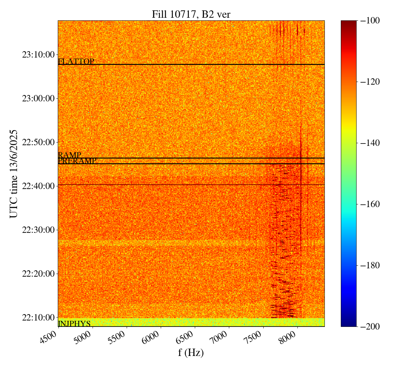Click the plot title 'Fill 10717, B2 ver'
This screenshot has height=368, width=401.
click(x=191, y=14)
